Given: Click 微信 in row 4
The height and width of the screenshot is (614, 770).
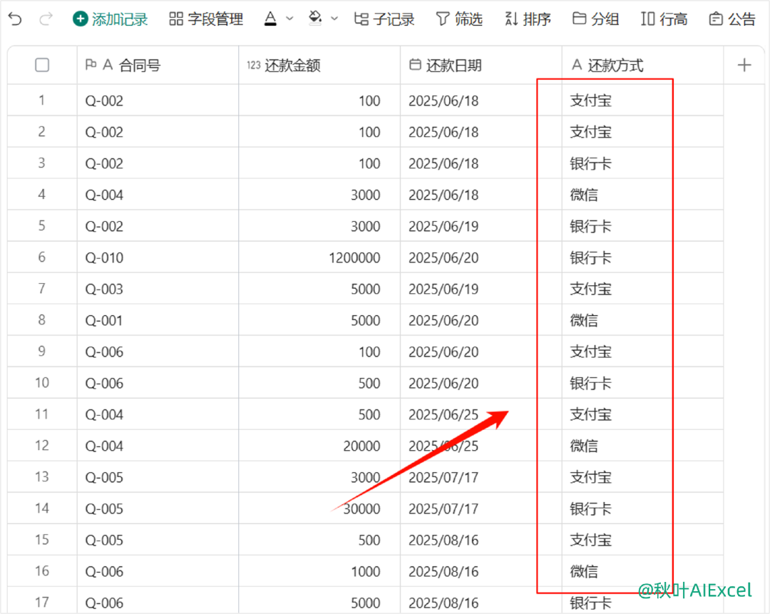Looking at the screenshot, I should tap(642, 195).
